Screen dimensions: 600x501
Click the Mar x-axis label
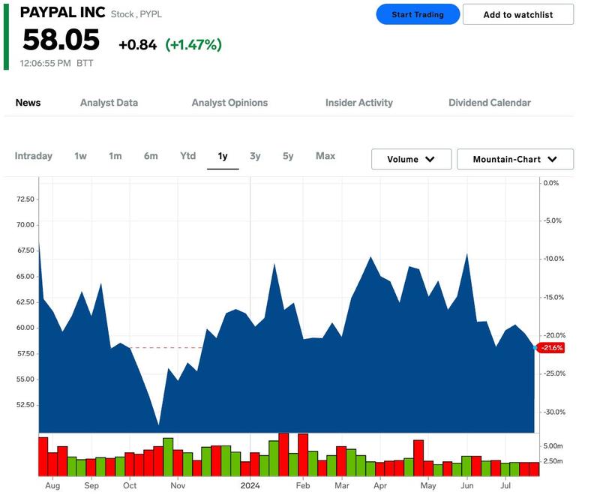[x=342, y=485]
